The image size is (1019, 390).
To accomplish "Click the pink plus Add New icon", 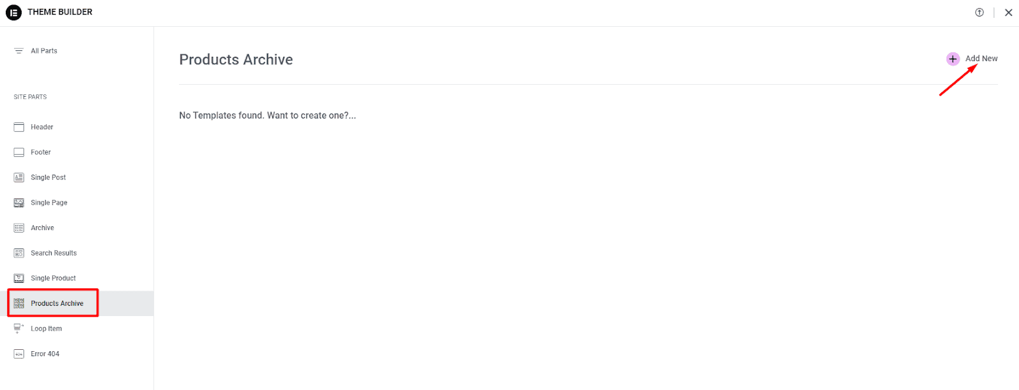I will click(x=953, y=59).
